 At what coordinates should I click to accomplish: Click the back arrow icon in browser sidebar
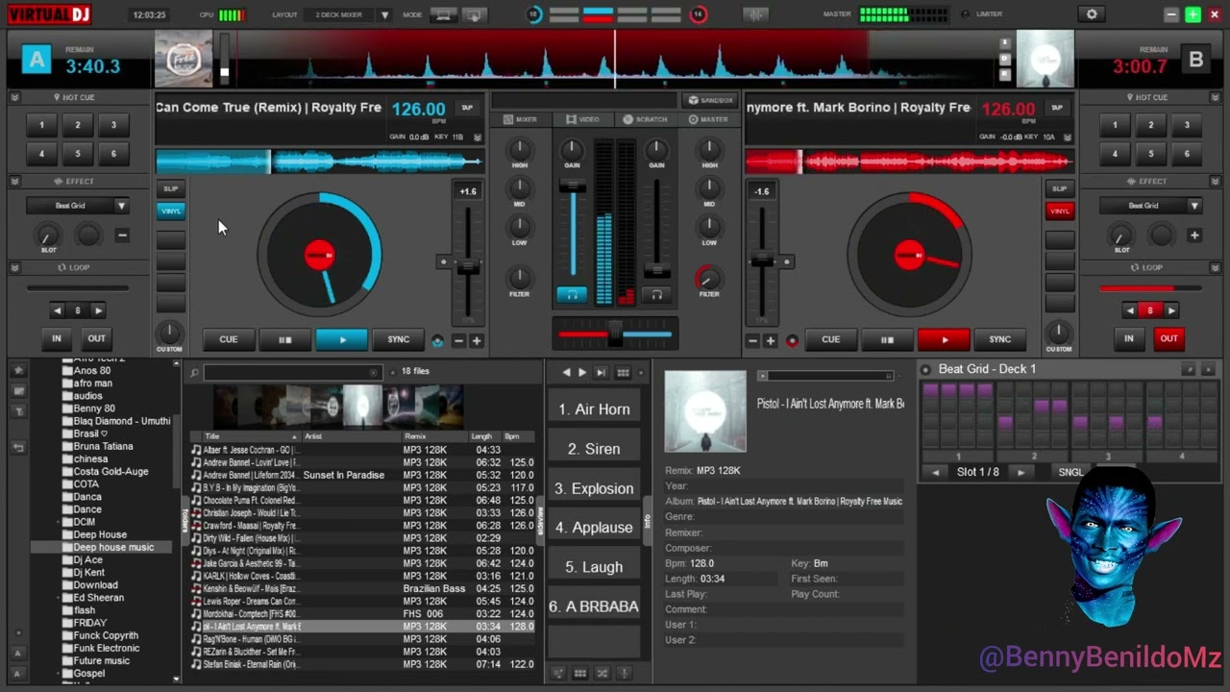(x=18, y=448)
